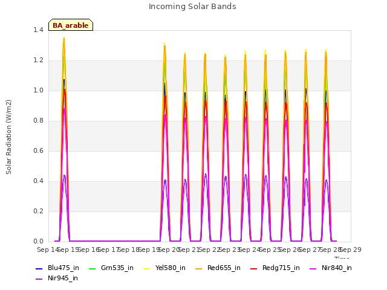Click the blue Blu475_in color marker
The image size is (387, 290).
tap(39, 268)
